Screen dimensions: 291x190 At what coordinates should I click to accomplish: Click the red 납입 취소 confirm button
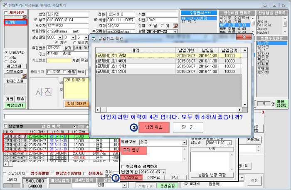(x=154, y=127)
